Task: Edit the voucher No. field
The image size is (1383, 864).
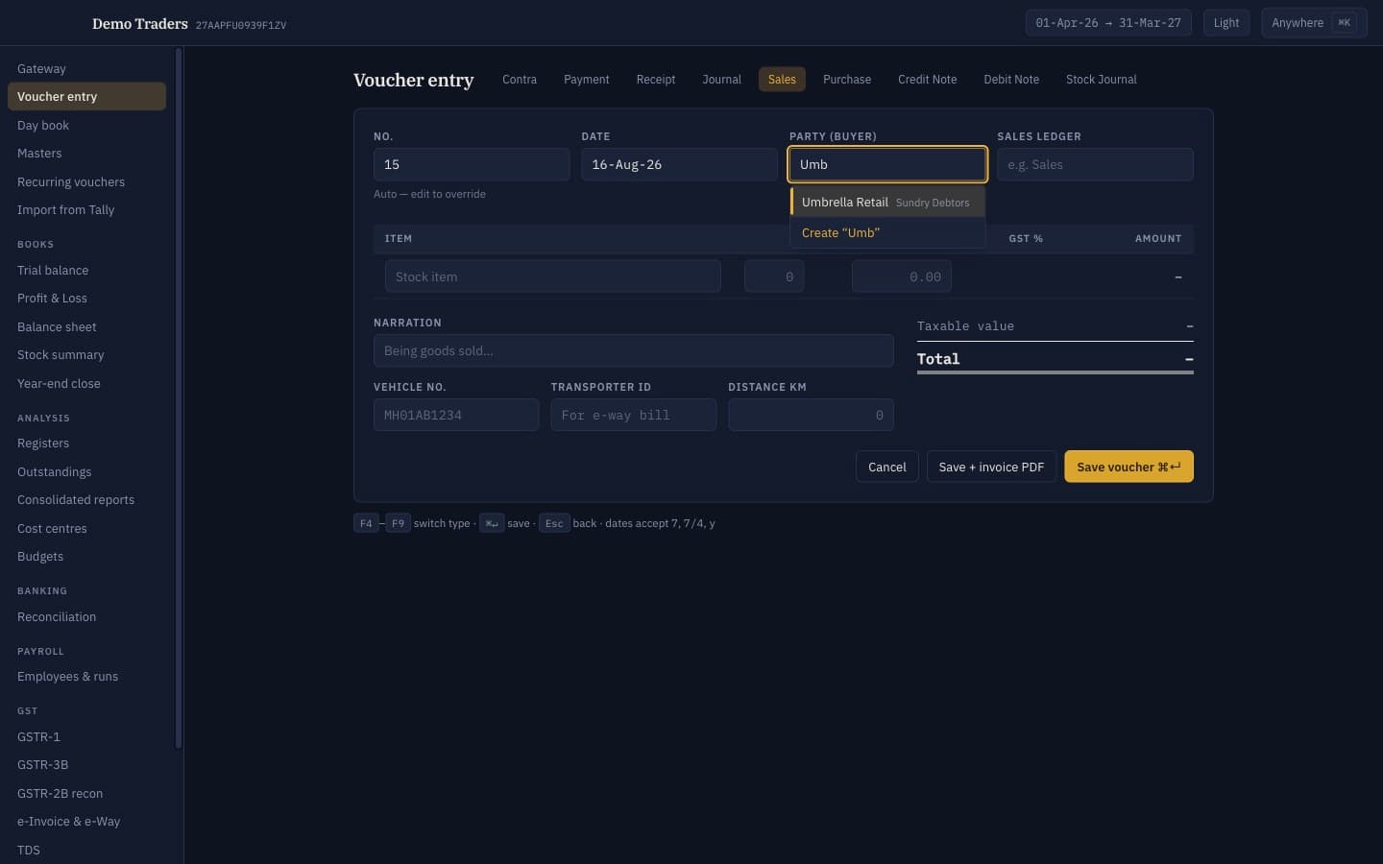Action: [472, 164]
